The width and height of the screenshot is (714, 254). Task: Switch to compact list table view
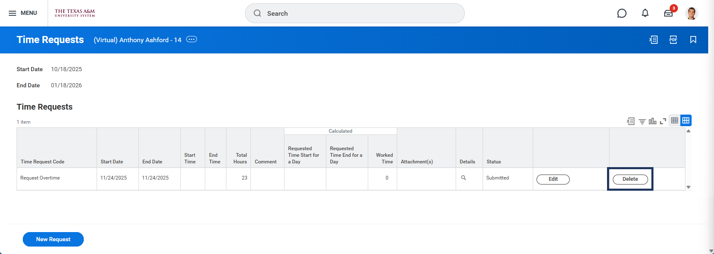tap(675, 120)
